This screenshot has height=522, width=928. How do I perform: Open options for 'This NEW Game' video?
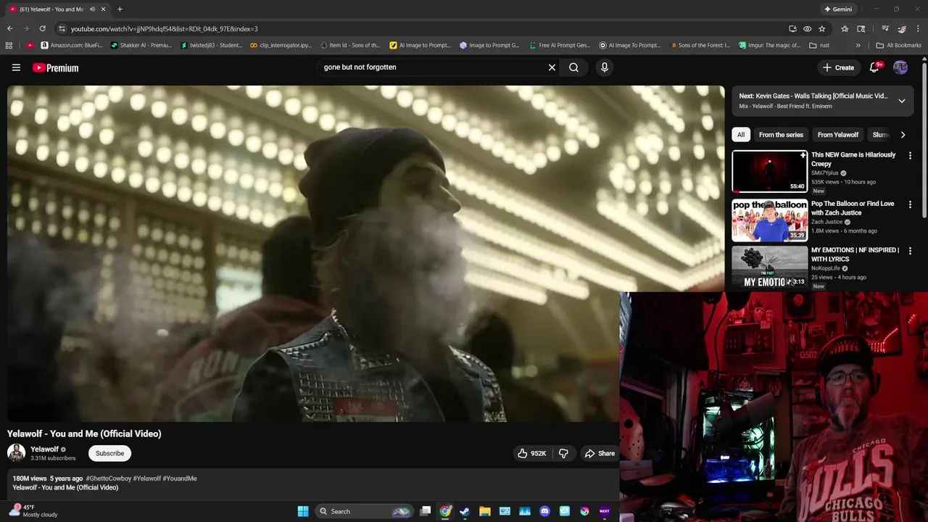point(910,155)
